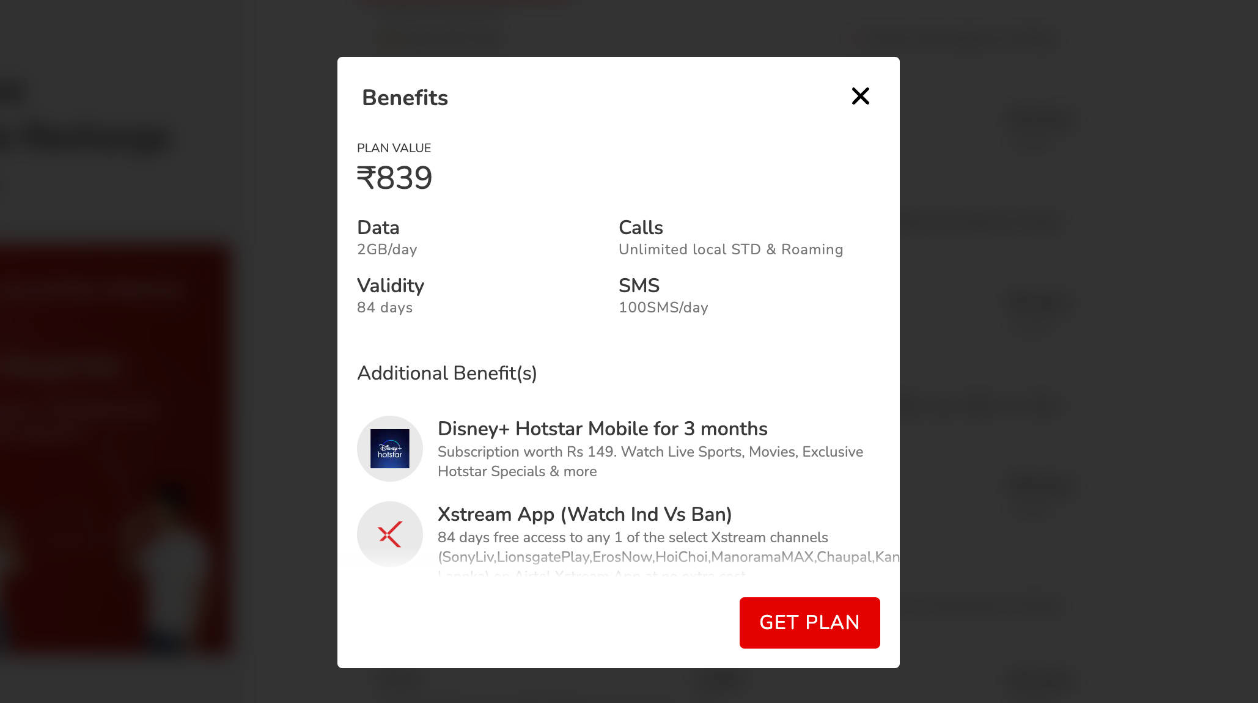
Task: Click the SMS benefit label
Action: tap(639, 285)
